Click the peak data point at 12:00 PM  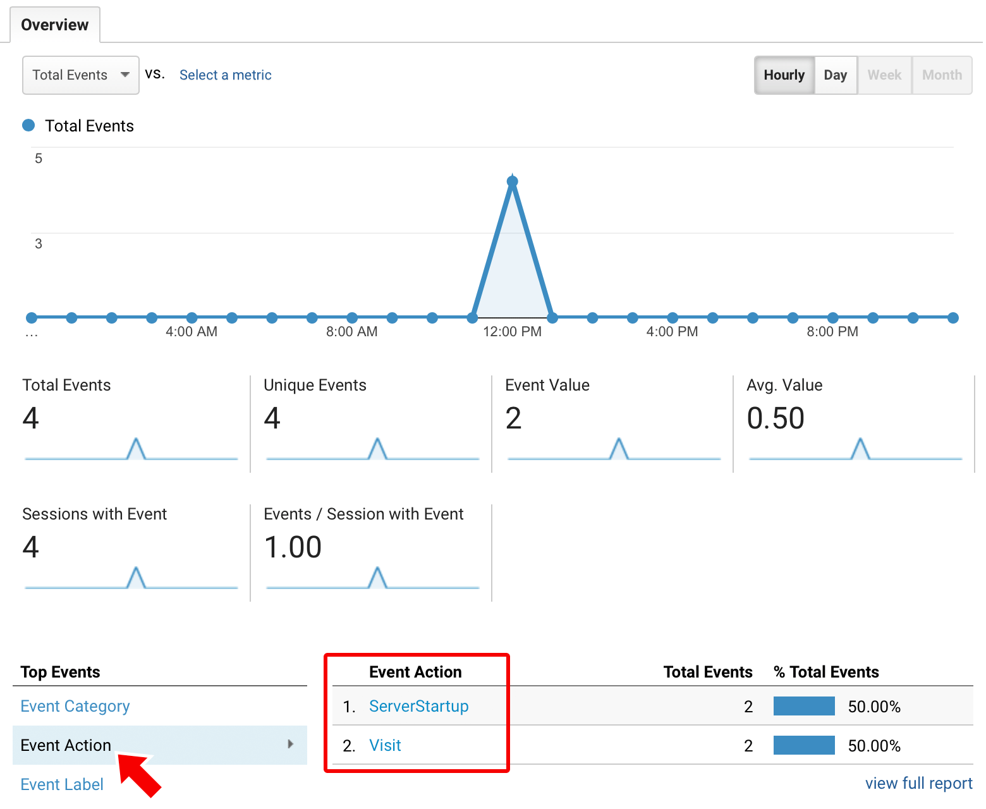(x=513, y=182)
